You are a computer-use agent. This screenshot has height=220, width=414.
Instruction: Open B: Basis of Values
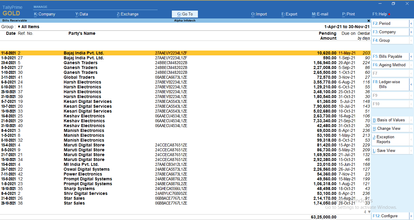click(390, 120)
